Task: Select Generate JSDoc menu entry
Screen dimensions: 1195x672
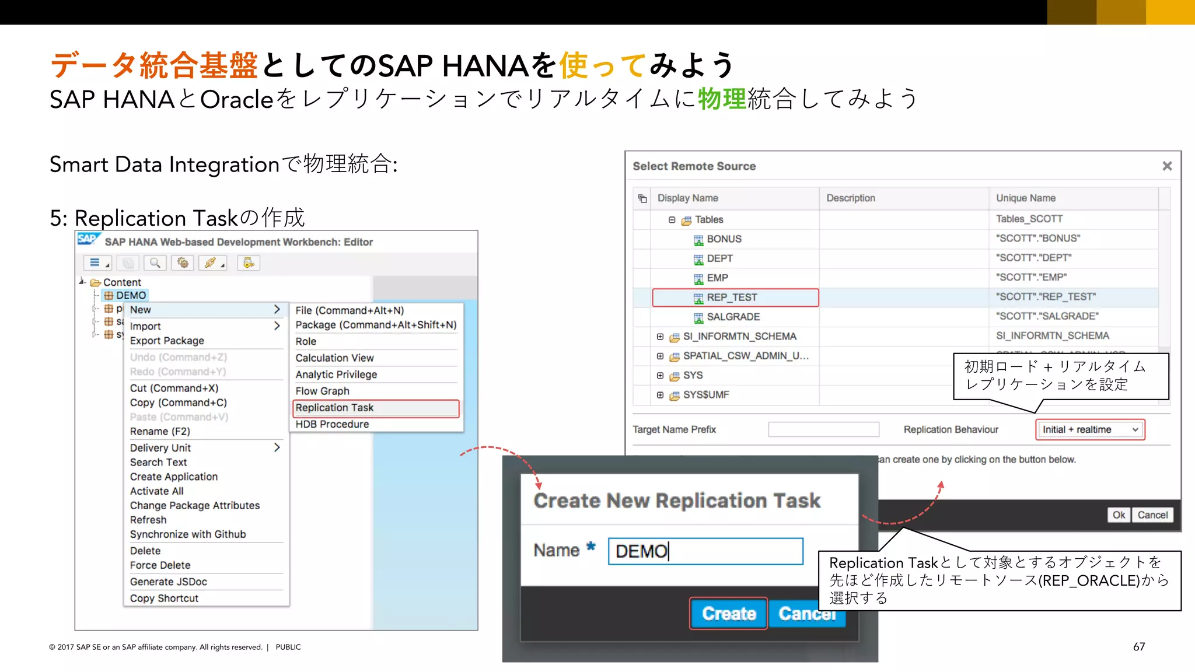Action: (x=205, y=582)
